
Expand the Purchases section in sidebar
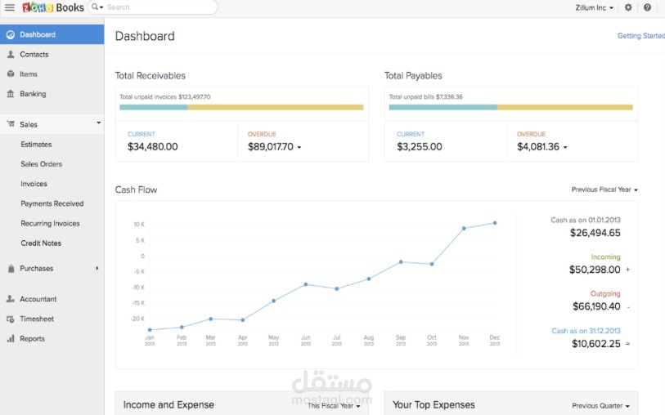(97, 268)
